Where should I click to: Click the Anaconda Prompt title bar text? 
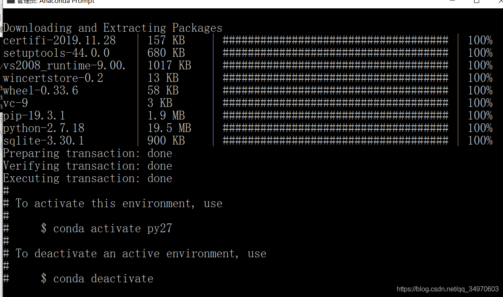tap(56, 2)
